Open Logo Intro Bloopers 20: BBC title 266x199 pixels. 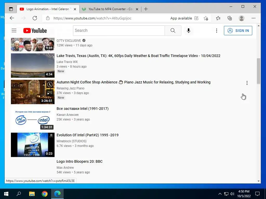(x=79, y=161)
